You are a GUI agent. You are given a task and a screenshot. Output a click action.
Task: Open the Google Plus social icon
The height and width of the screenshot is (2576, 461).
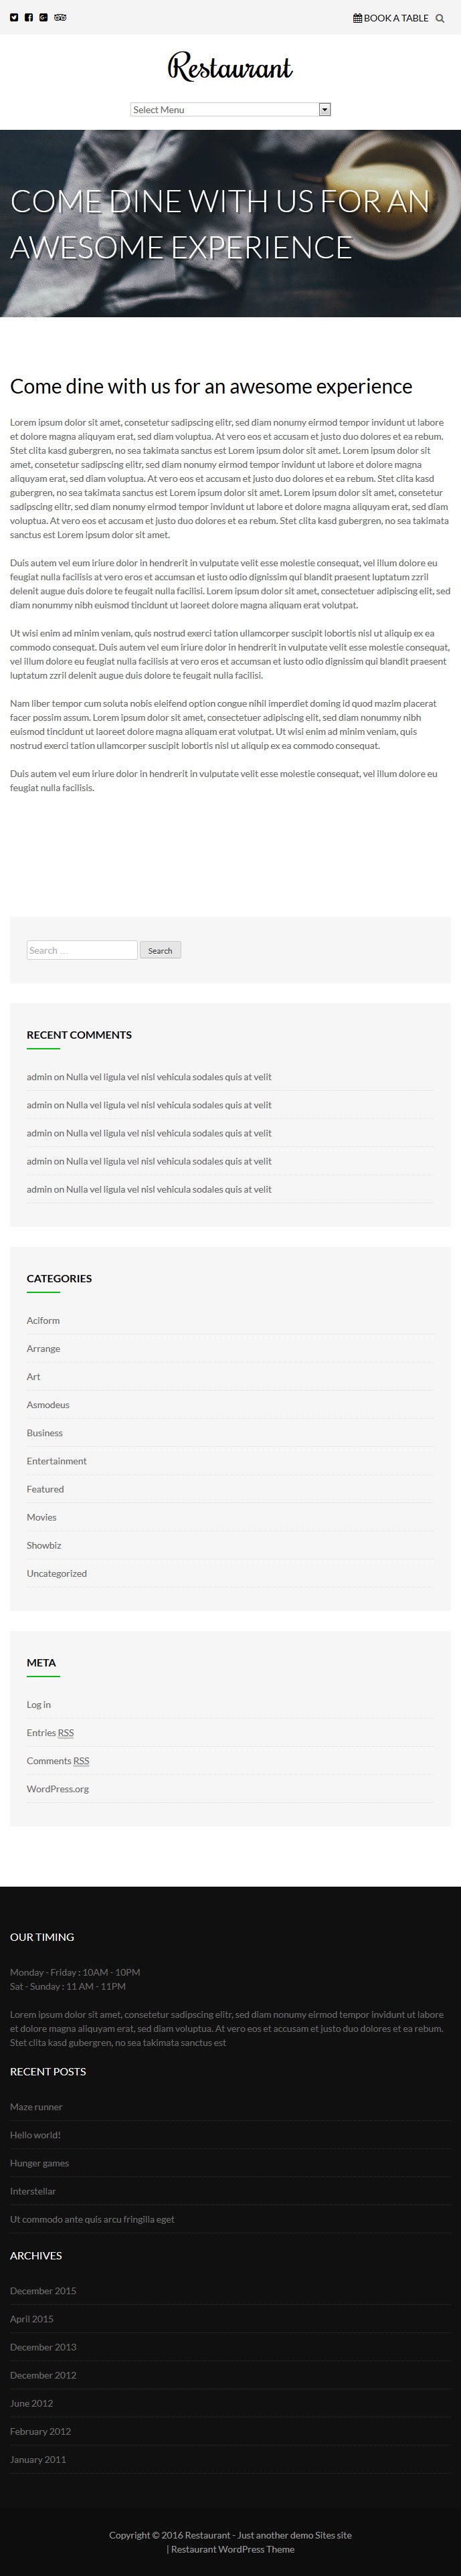coord(44,18)
